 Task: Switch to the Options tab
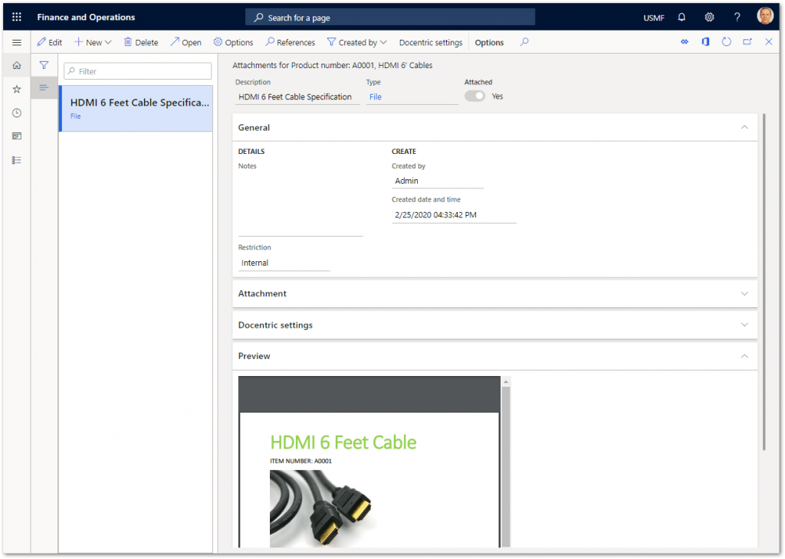pos(488,42)
